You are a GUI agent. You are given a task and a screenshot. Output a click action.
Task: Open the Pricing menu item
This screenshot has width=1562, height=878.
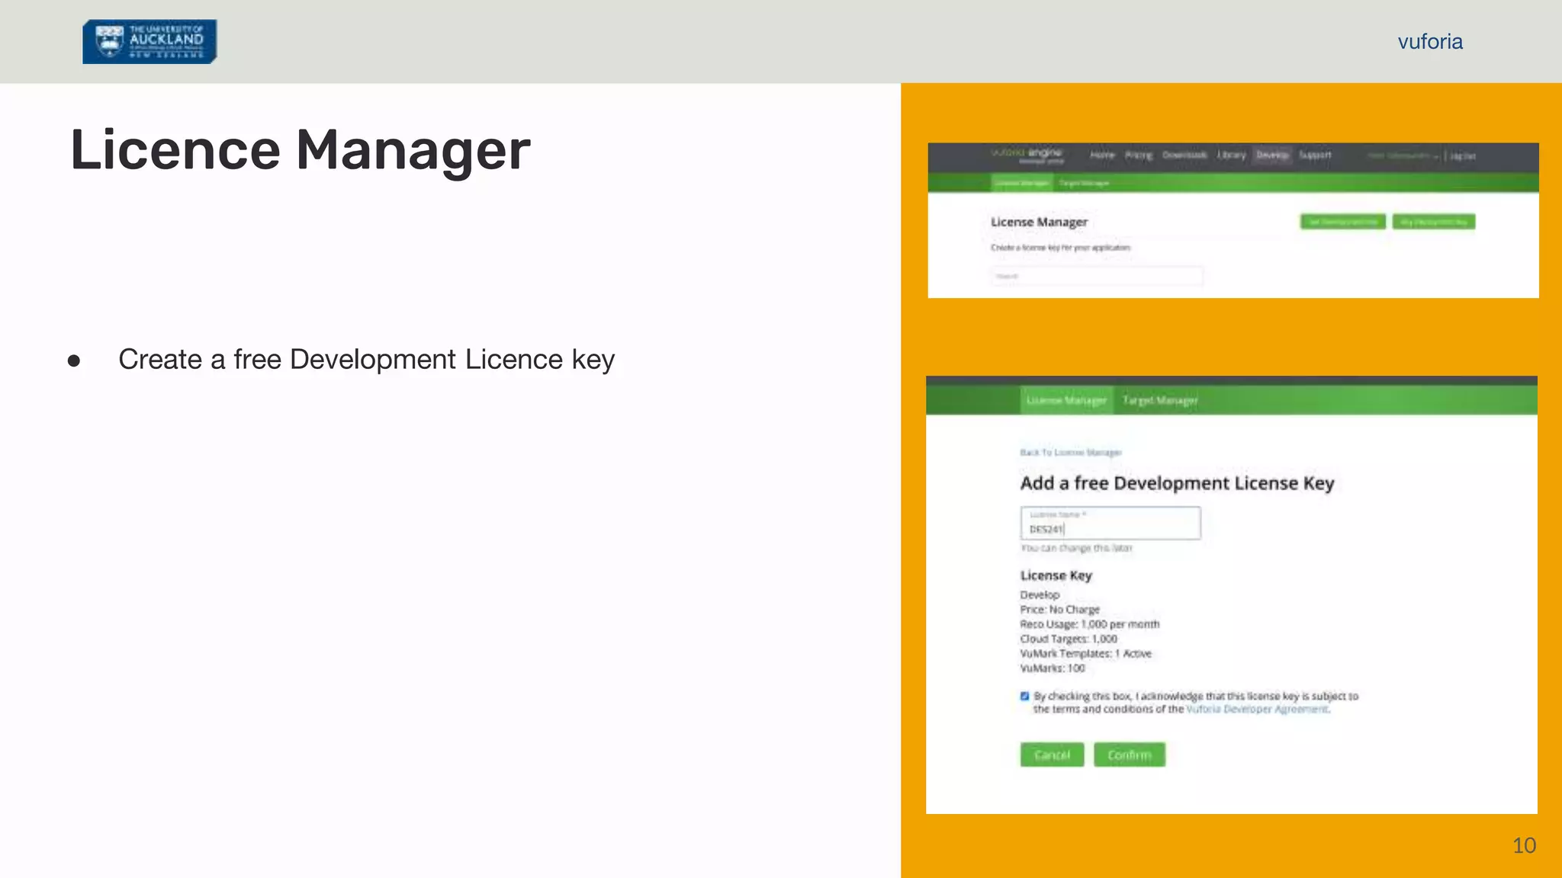(x=1139, y=155)
